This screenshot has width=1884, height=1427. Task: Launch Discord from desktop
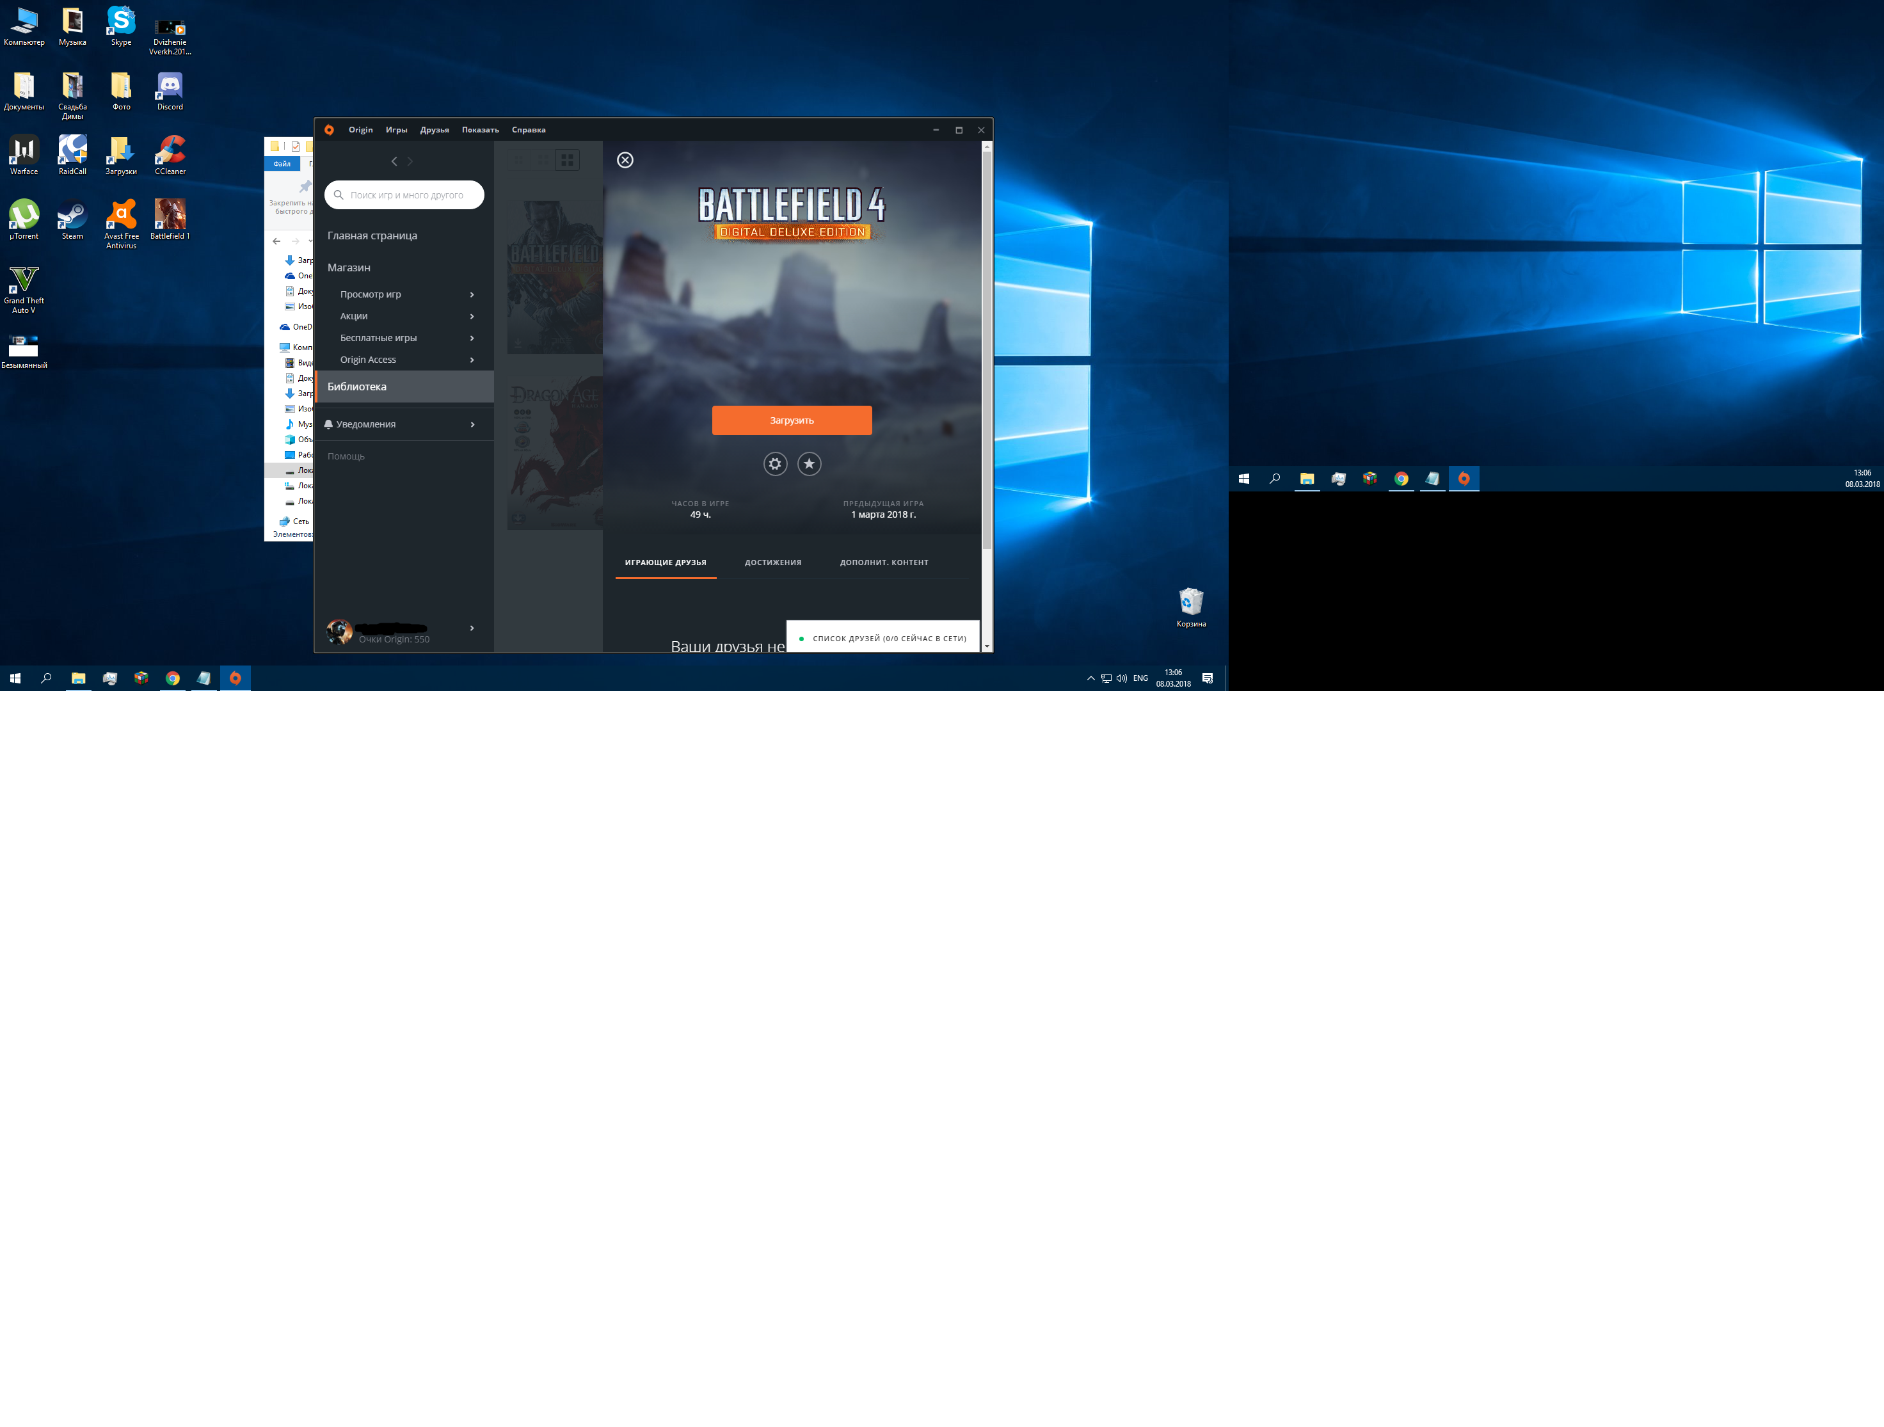[170, 91]
